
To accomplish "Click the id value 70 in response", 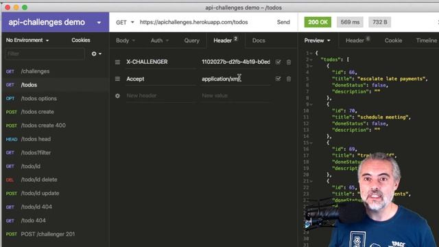I will point(352,111).
